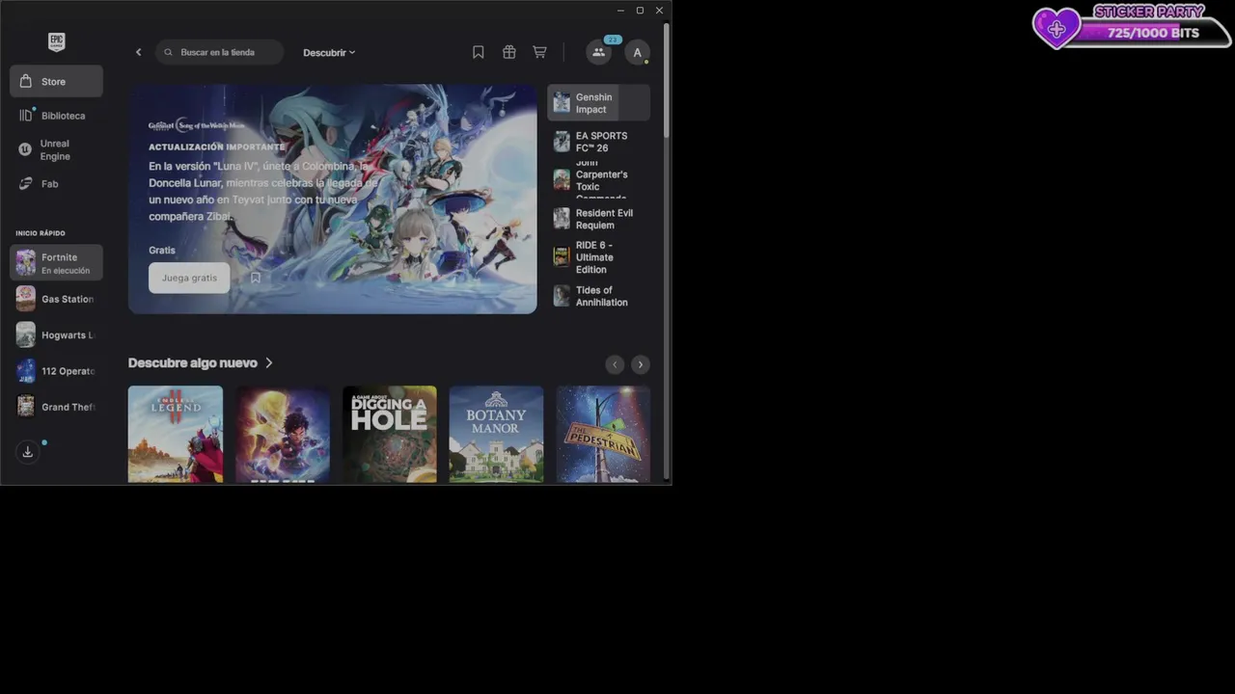Click the 725/1000 Bits progress bar

tap(1154, 33)
